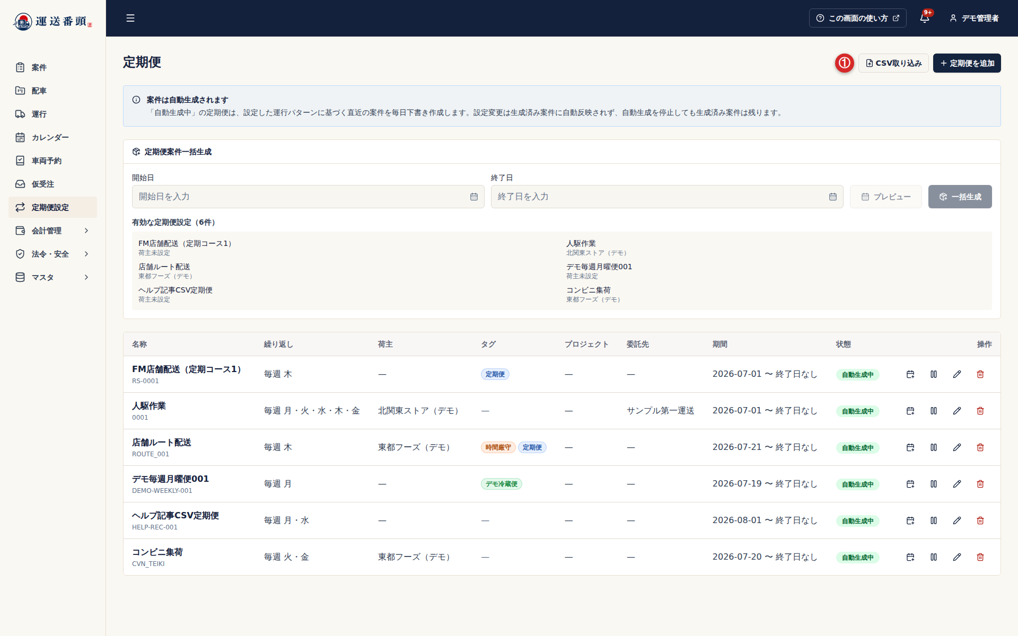Image resolution: width=1018 pixels, height=636 pixels.
Task: Edit the コンビニ集荷 recurring route
Action: pyautogui.click(x=957, y=557)
